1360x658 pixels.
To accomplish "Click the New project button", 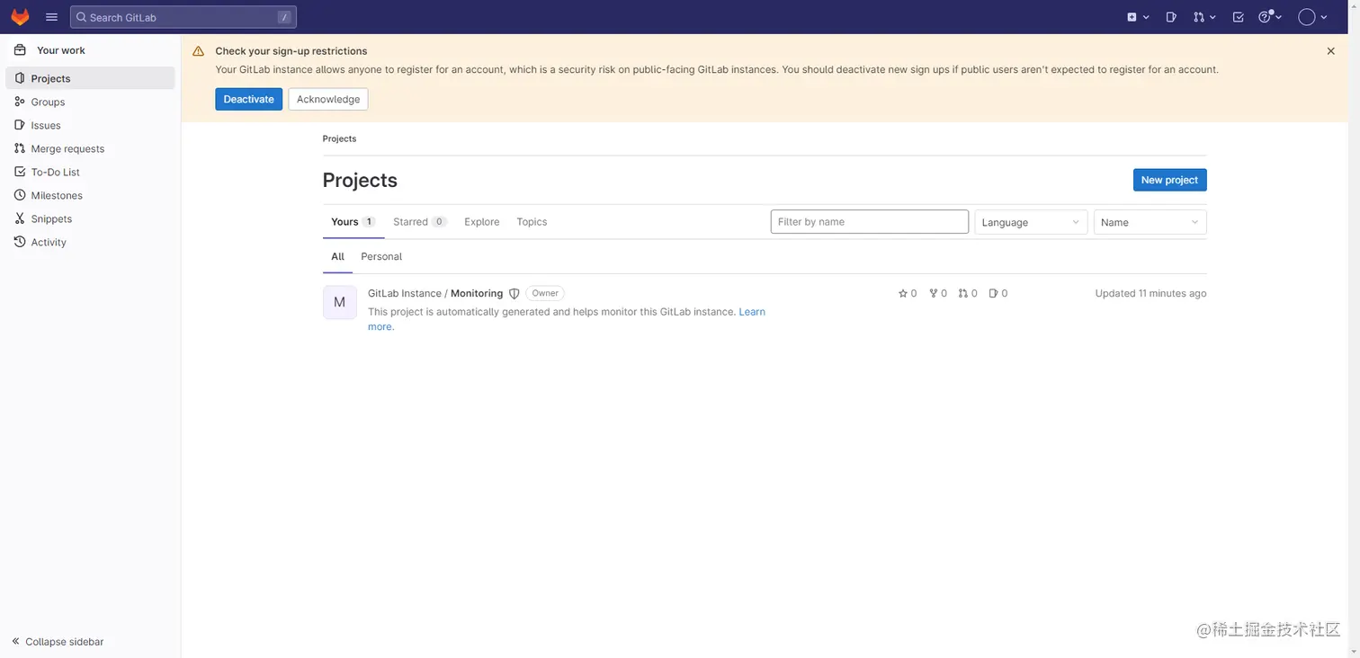I will 1169,180.
